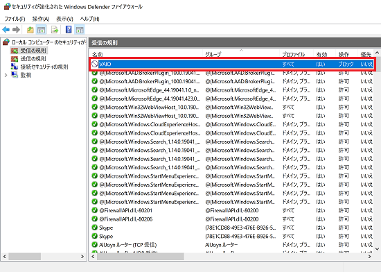Screen dimensions: 381x272
Task: Click はい enabled cell in VAIO row
Action: (x=321, y=65)
